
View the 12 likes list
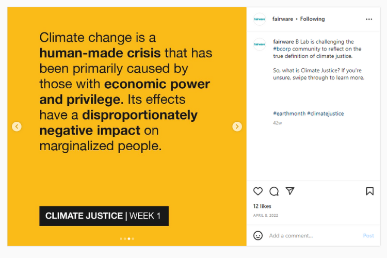[262, 206]
